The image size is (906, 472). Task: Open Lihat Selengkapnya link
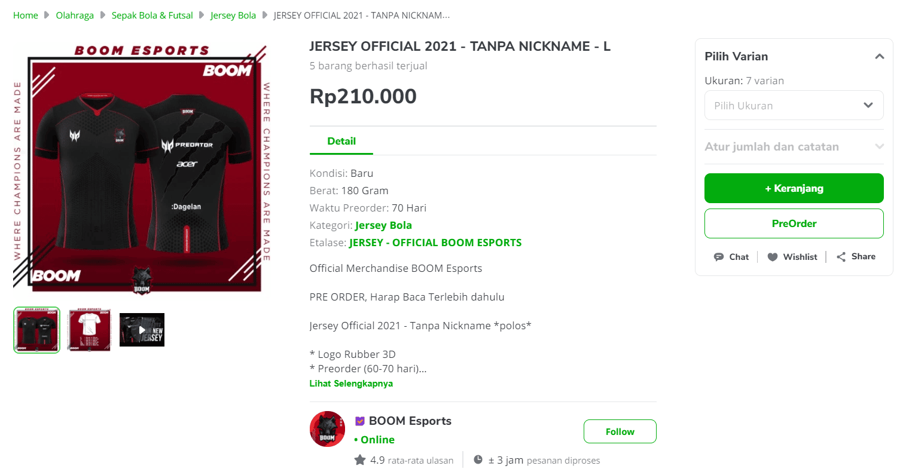pos(351,384)
